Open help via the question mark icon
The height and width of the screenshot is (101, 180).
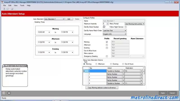tap(9, 93)
